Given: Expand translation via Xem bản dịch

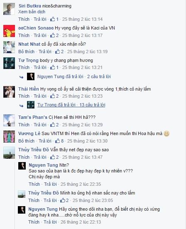Looking at the screenshot, I should pos(32,12).
